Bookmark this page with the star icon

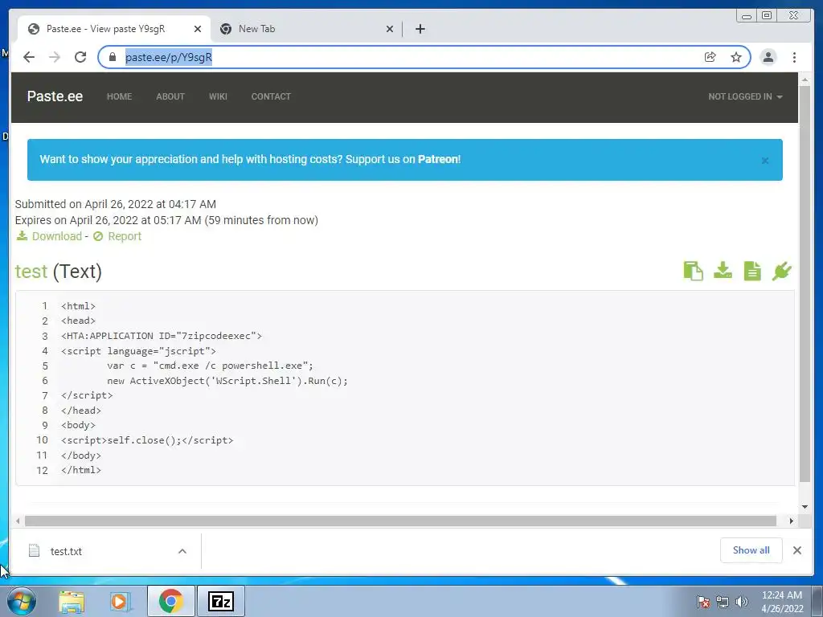pyautogui.click(x=736, y=57)
